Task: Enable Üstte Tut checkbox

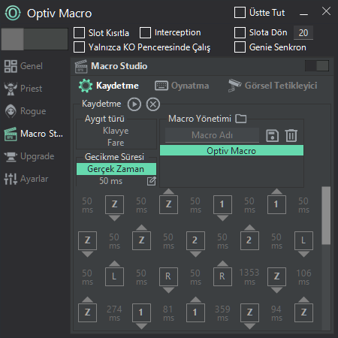Action: (x=240, y=13)
